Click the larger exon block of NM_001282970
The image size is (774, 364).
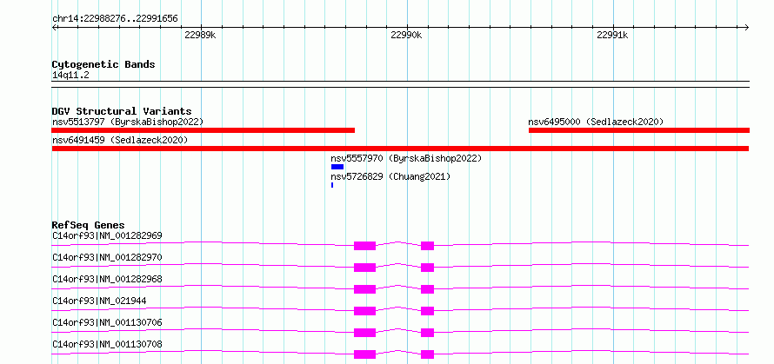[x=364, y=268]
